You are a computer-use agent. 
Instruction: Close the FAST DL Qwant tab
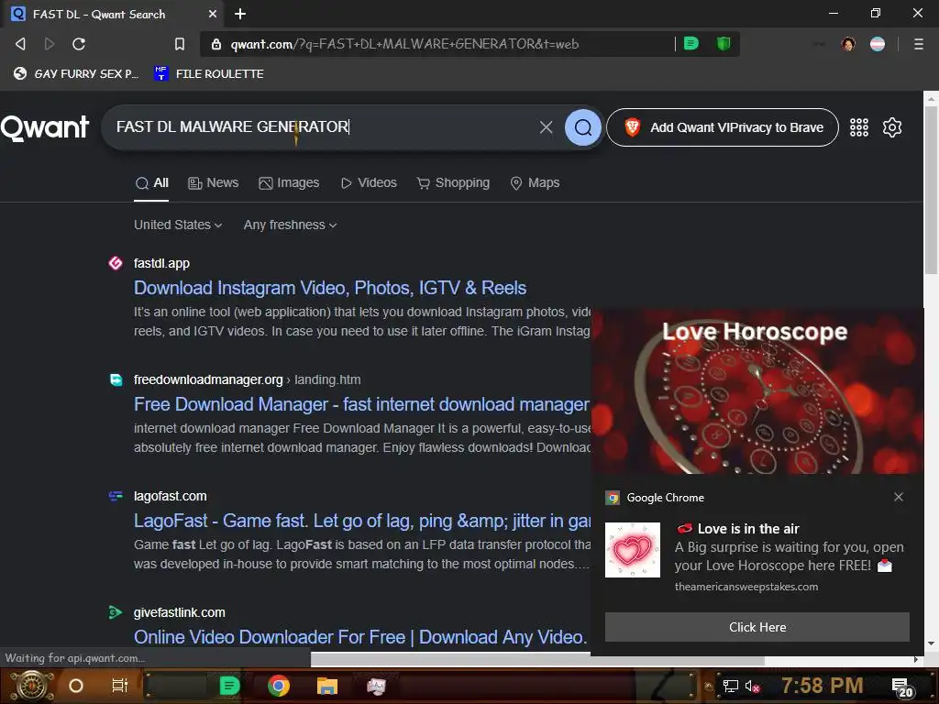pos(213,14)
